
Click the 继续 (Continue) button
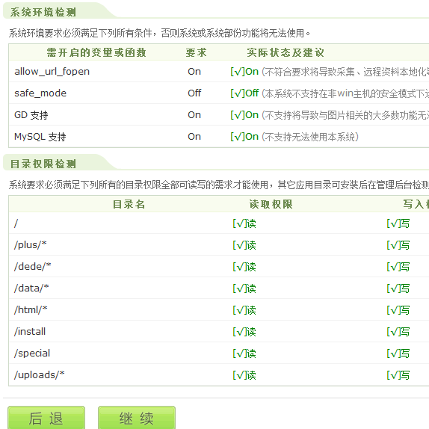[137, 418]
